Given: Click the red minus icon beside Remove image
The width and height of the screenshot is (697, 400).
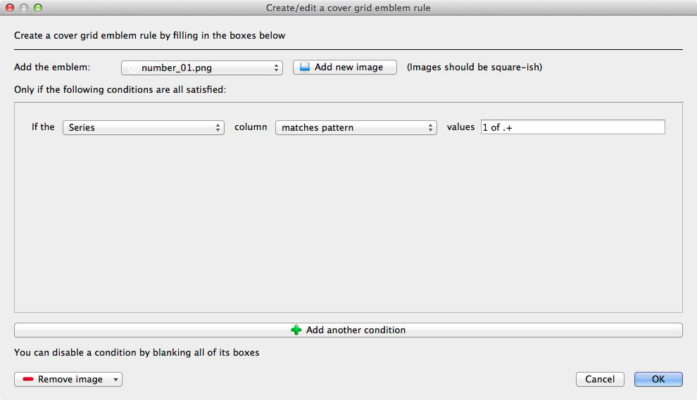Looking at the screenshot, I should pyautogui.click(x=28, y=380).
